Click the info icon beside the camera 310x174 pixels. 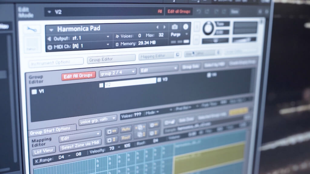tap(186, 27)
